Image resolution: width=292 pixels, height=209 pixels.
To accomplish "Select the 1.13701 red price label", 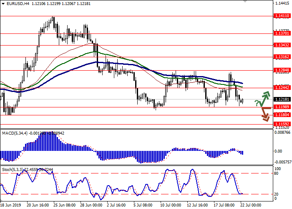I will tap(282, 33).
